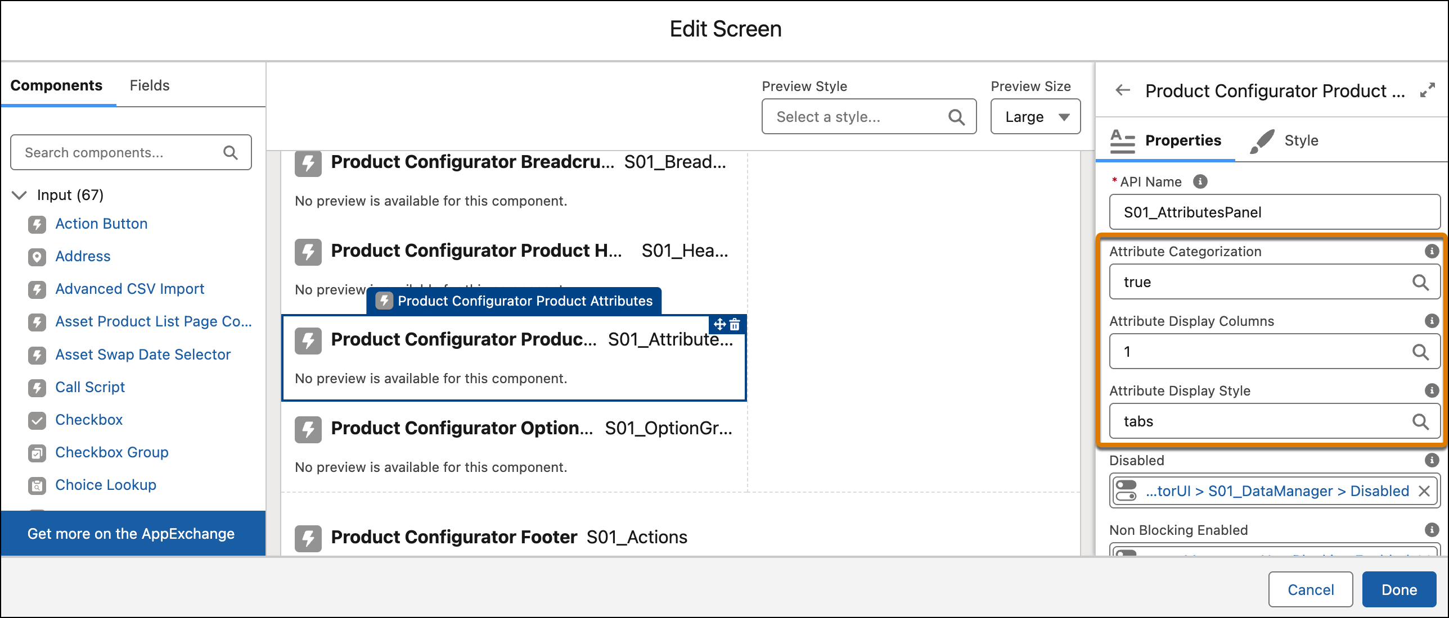Viewport: 1449px width, 618px height.
Task: Open Attribute Display Style tabs combobox
Action: pos(1274,421)
